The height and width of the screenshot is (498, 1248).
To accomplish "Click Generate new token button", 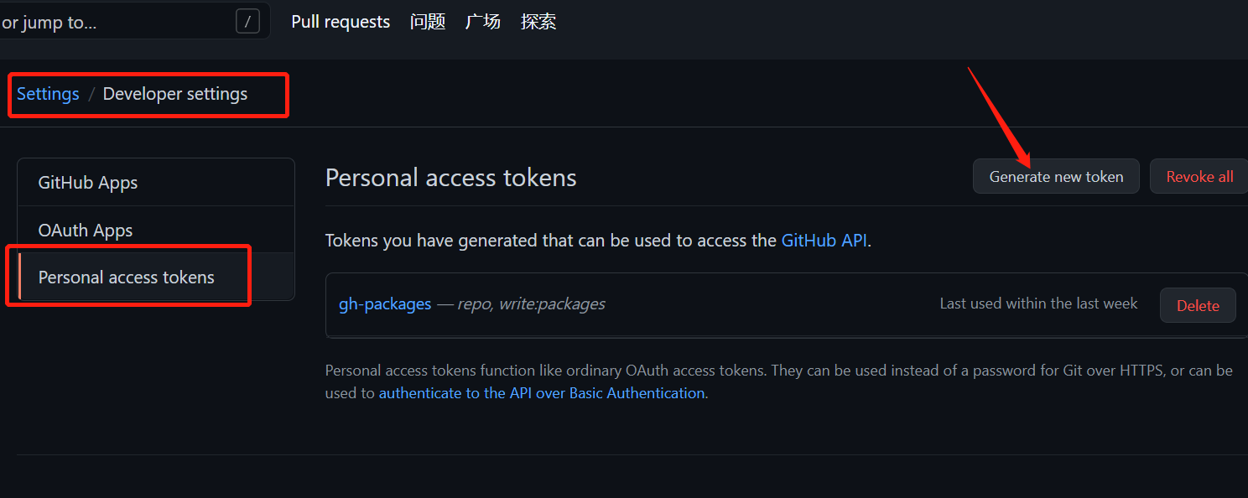I will tap(1056, 176).
